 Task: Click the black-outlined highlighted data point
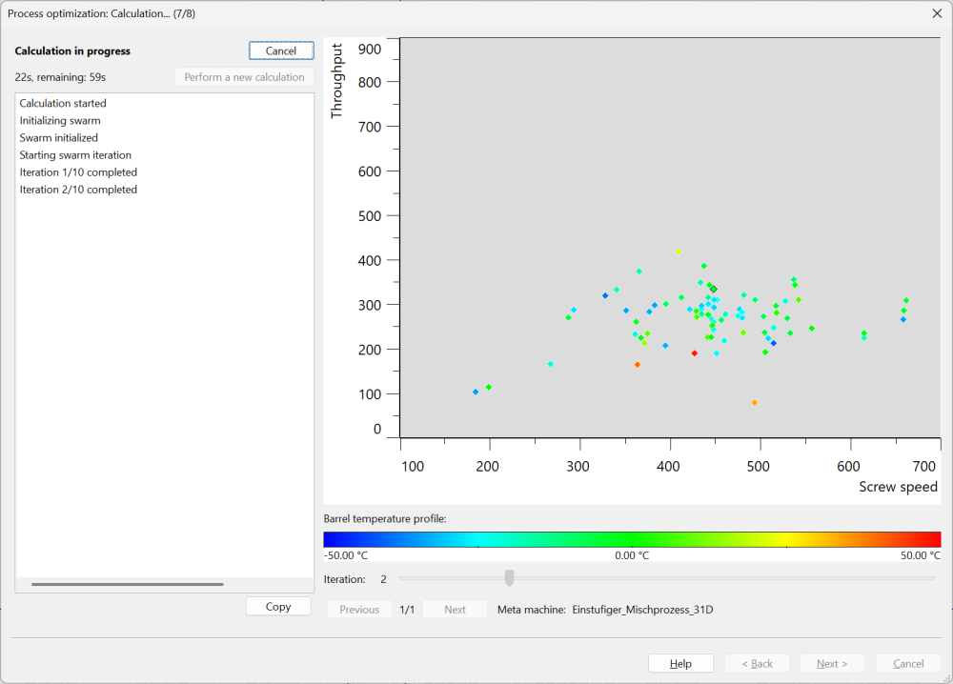714,290
